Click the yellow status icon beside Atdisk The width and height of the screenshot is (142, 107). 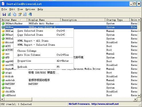tap(3, 76)
